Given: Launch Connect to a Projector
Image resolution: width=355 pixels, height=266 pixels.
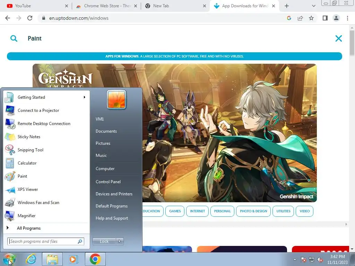Looking at the screenshot, I should (46, 110).
